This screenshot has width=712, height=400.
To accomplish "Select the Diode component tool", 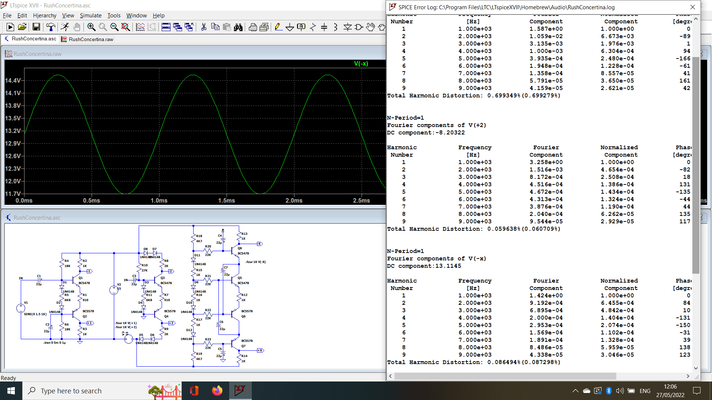I will pyautogui.click(x=347, y=27).
